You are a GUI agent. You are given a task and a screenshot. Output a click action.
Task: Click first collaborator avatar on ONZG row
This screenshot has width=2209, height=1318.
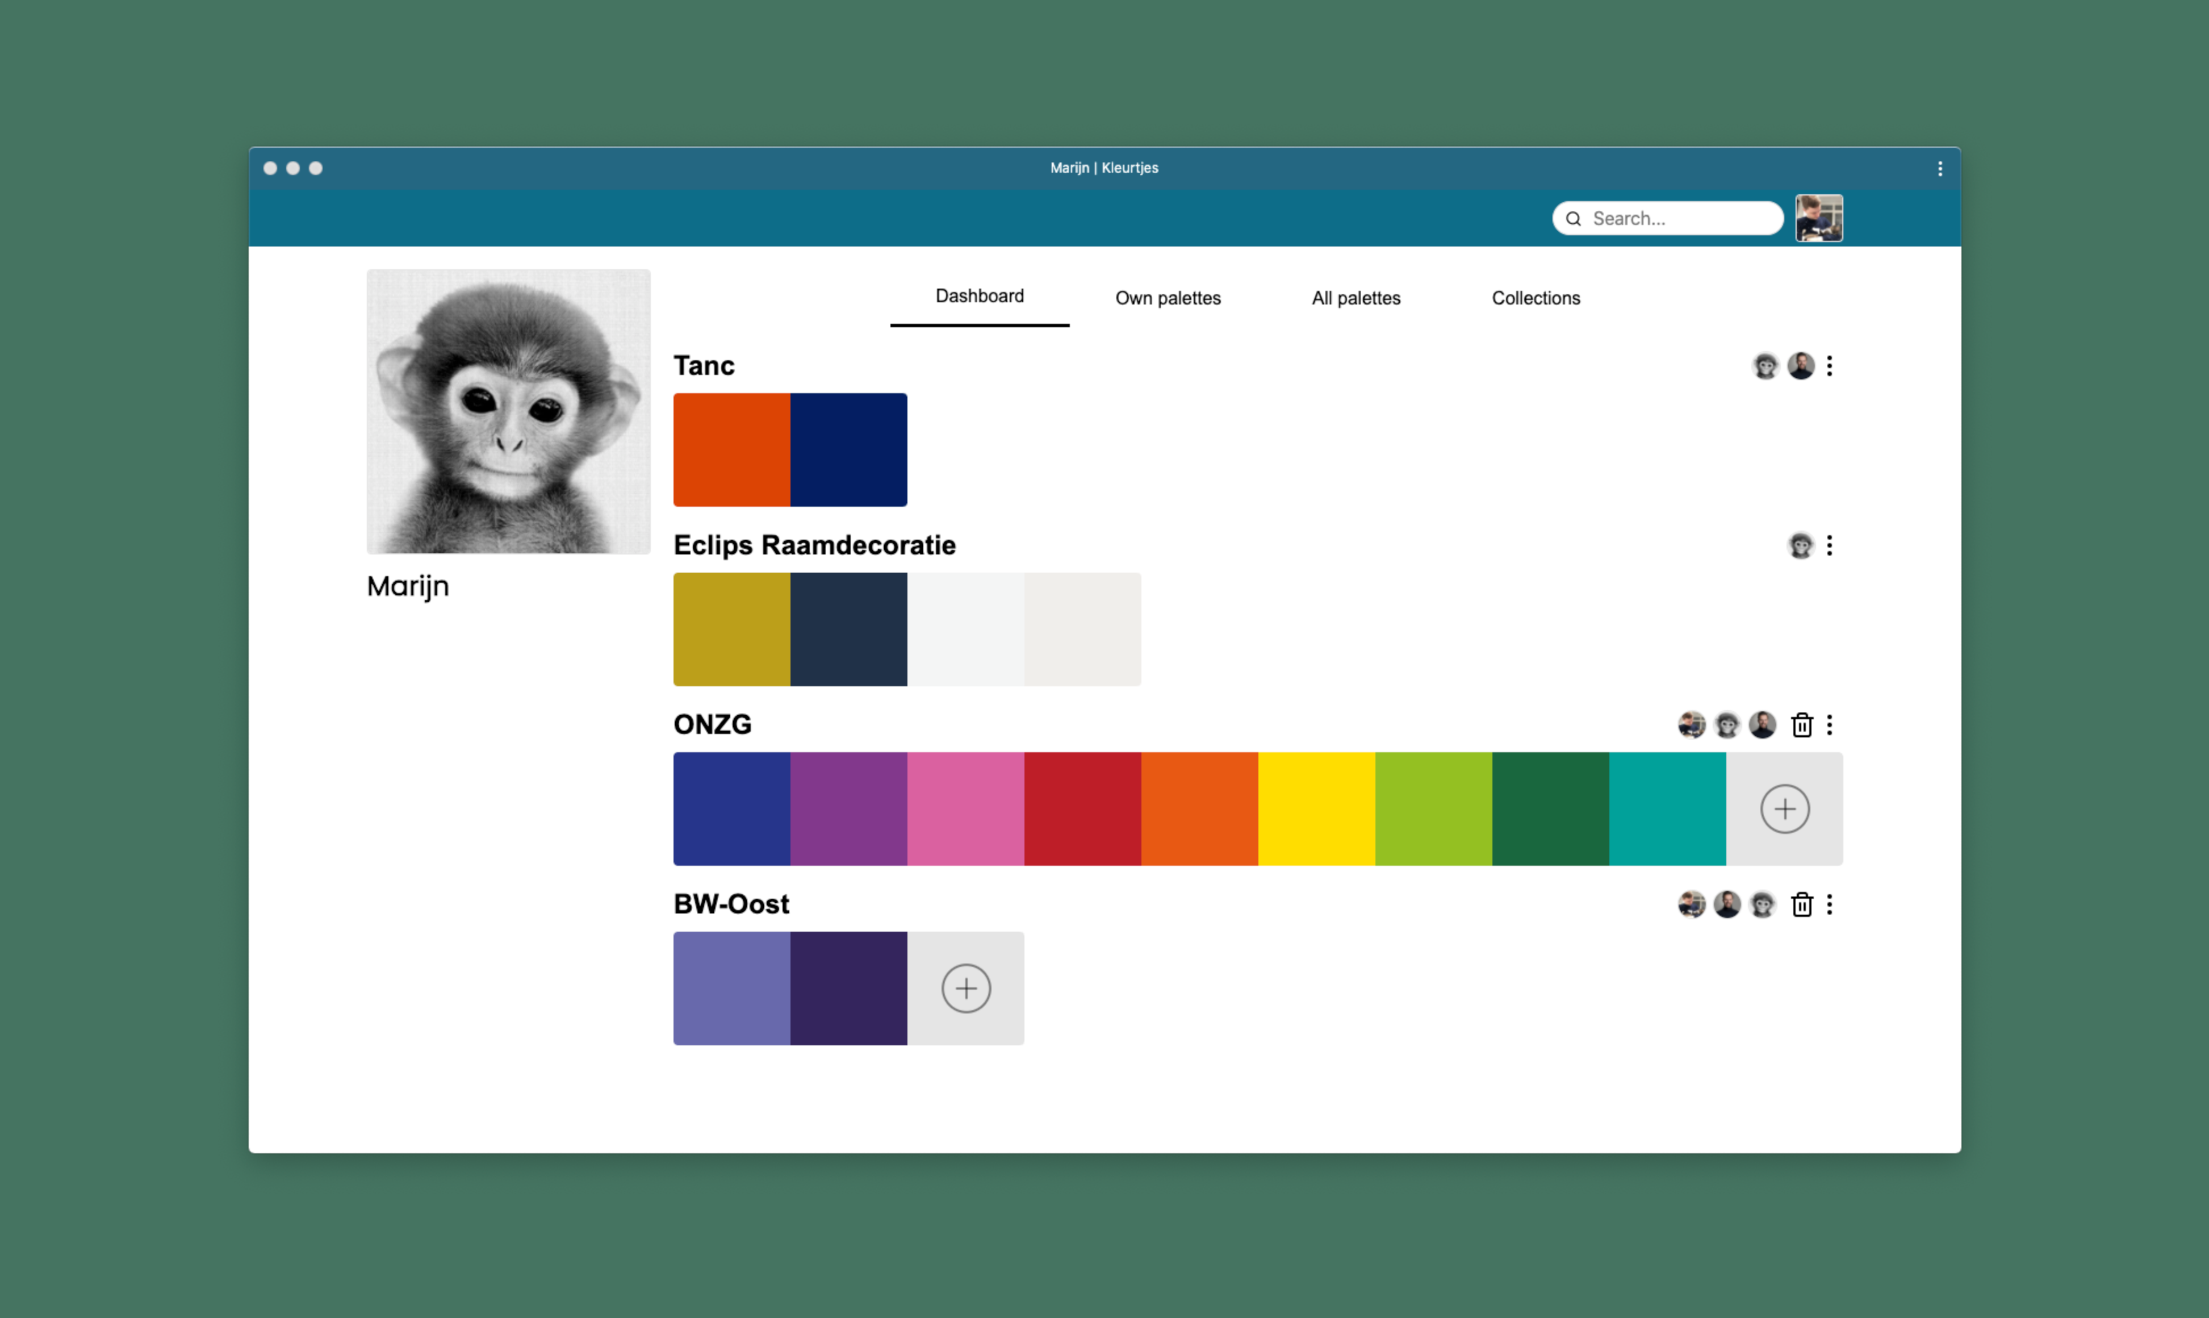tap(1692, 725)
